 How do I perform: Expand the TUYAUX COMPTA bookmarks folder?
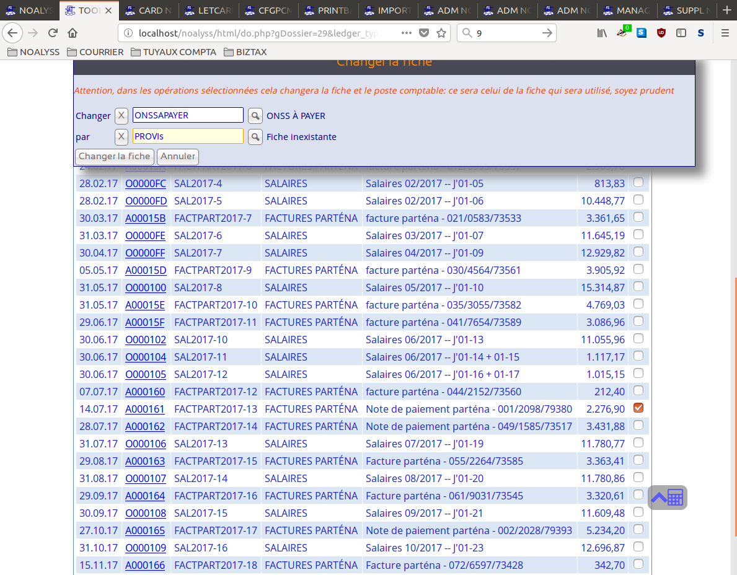pyautogui.click(x=174, y=52)
